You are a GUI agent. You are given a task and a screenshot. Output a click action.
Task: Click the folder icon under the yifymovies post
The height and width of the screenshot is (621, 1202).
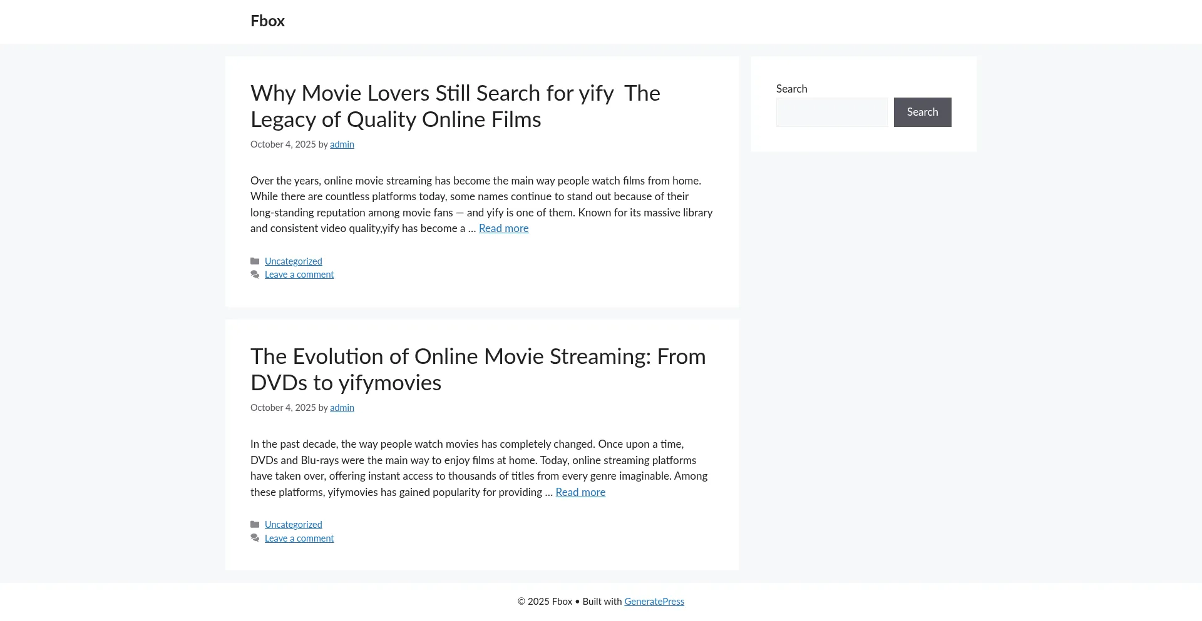point(255,525)
